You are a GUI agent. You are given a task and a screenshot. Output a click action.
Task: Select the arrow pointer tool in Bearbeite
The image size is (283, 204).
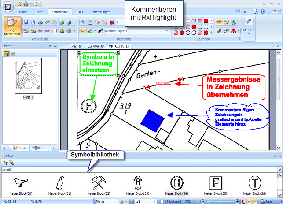point(82,31)
